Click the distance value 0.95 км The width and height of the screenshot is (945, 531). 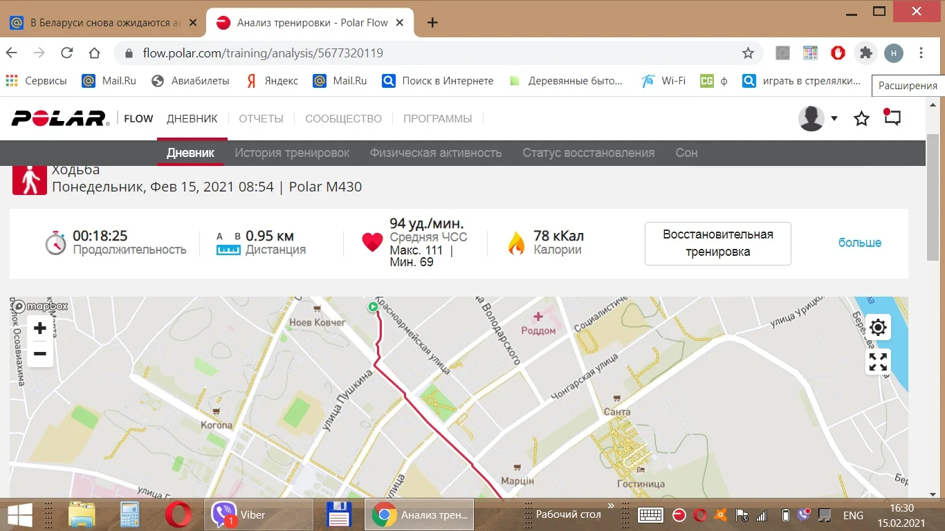[270, 236]
